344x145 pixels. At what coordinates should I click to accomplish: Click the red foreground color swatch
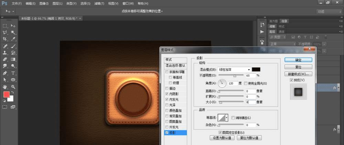coord(6,95)
